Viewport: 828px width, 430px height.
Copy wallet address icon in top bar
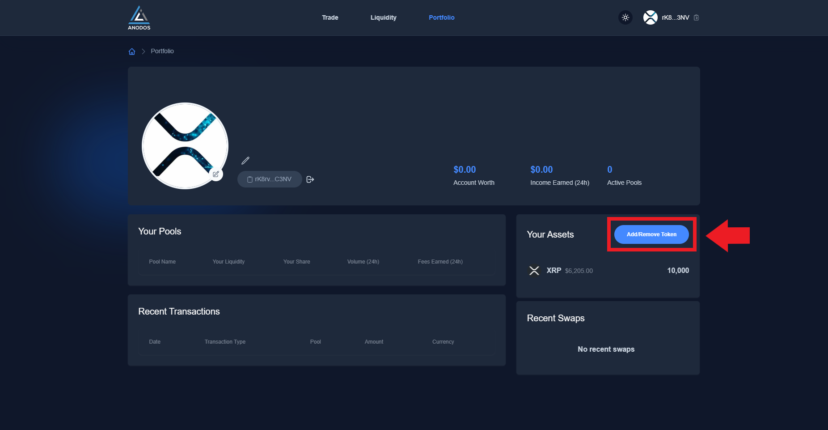pyautogui.click(x=696, y=17)
